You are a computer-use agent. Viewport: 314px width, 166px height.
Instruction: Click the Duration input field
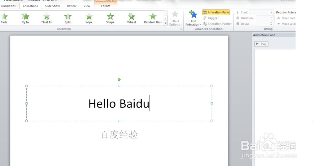point(263,18)
